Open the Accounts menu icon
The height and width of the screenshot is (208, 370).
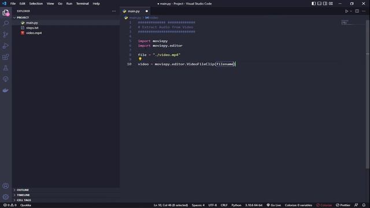click(x=6, y=186)
